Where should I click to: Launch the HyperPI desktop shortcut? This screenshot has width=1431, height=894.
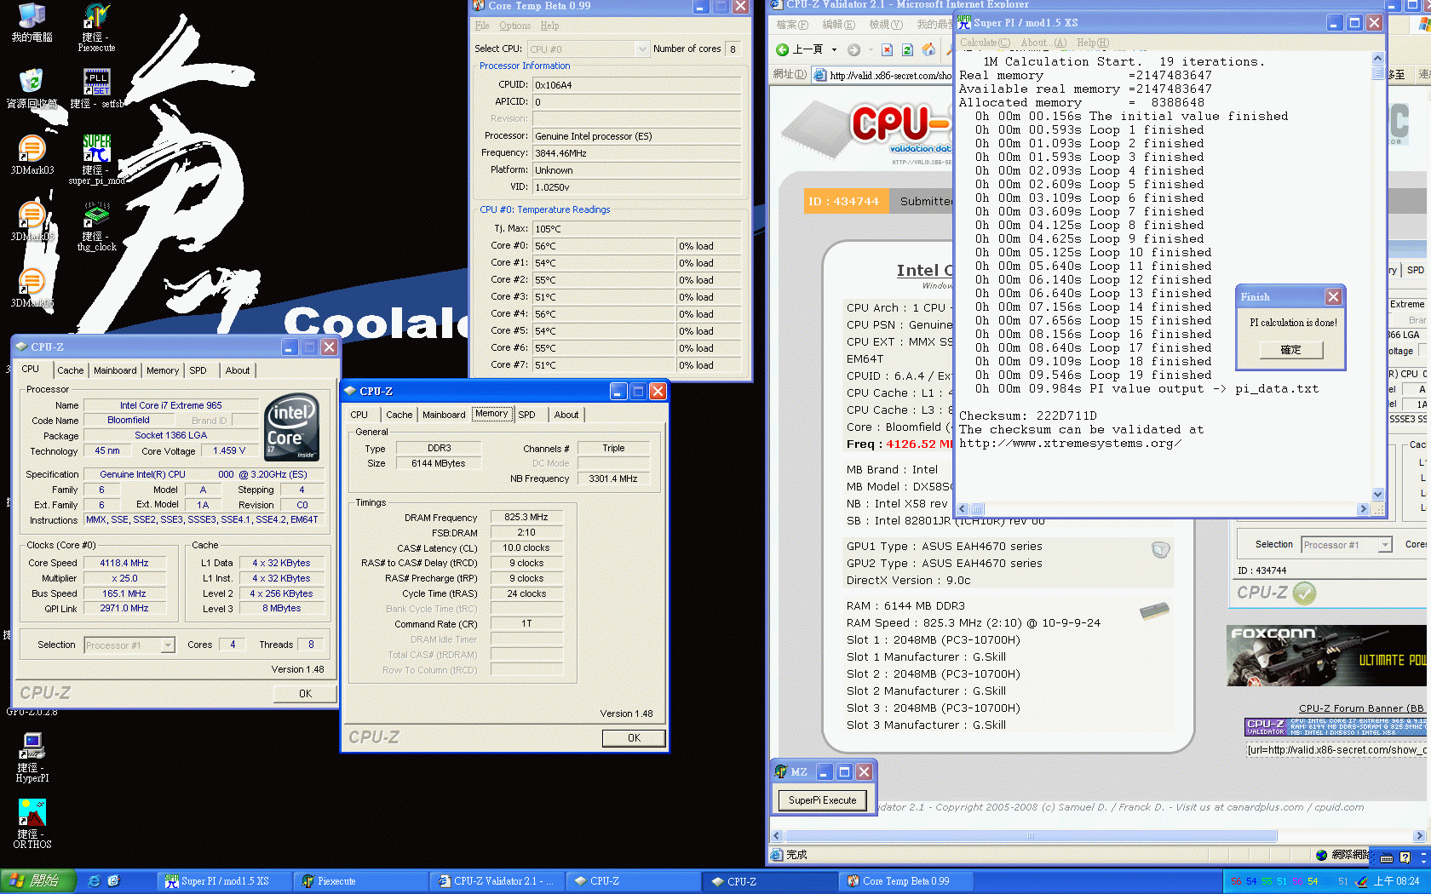(32, 758)
